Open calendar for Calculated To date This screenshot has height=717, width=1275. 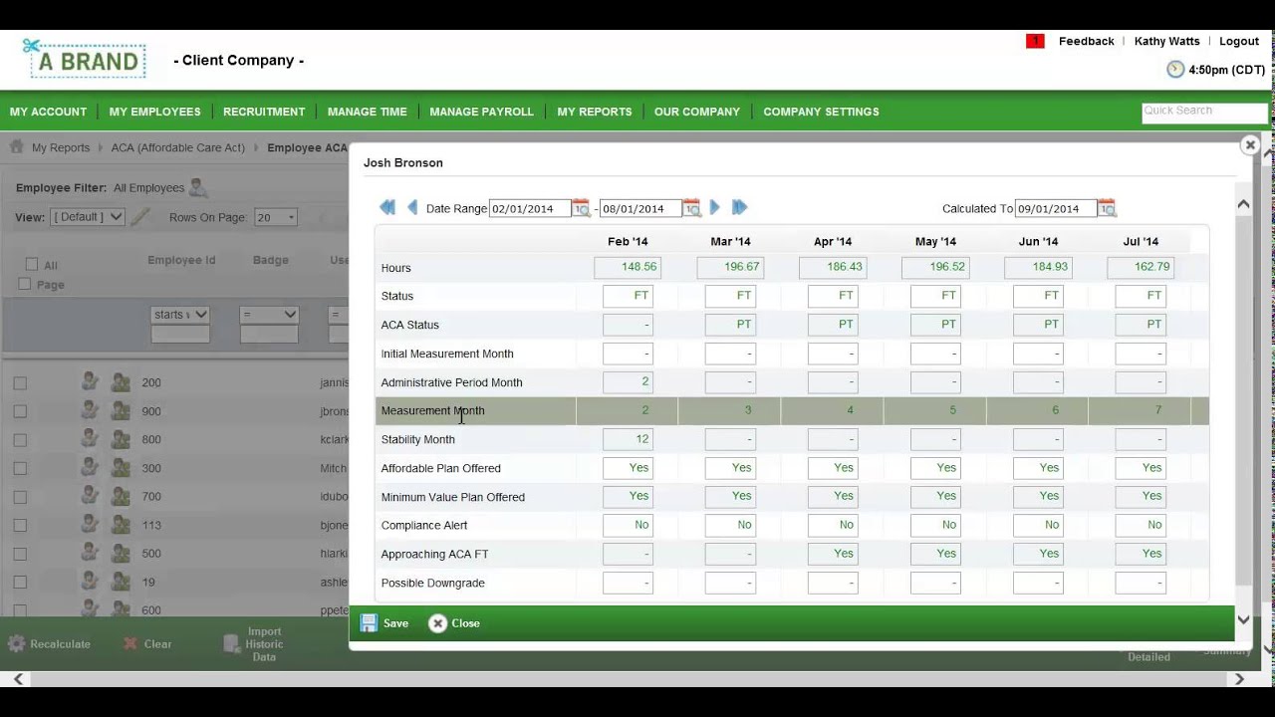click(x=1107, y=208)
